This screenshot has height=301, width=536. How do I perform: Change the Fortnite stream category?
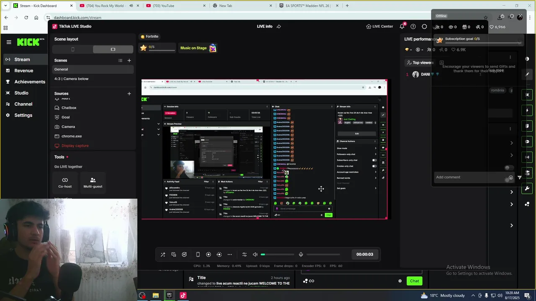click(x=149, y=36)
